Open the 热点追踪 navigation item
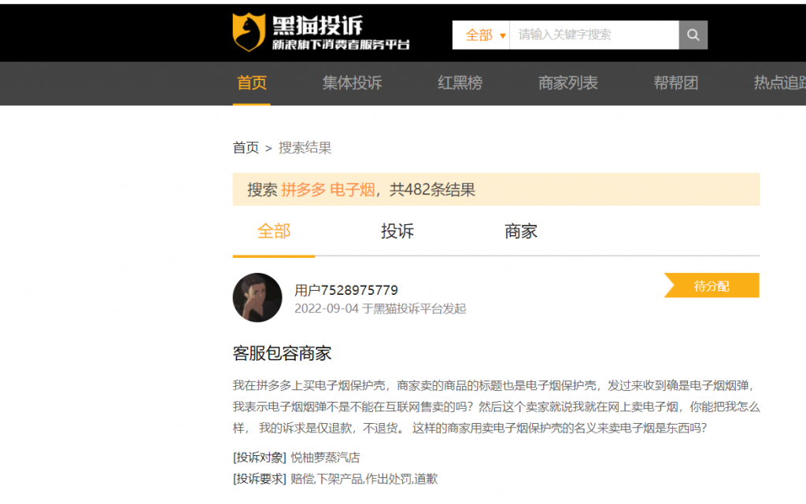 pyautogui.click(x=780, y=83)
